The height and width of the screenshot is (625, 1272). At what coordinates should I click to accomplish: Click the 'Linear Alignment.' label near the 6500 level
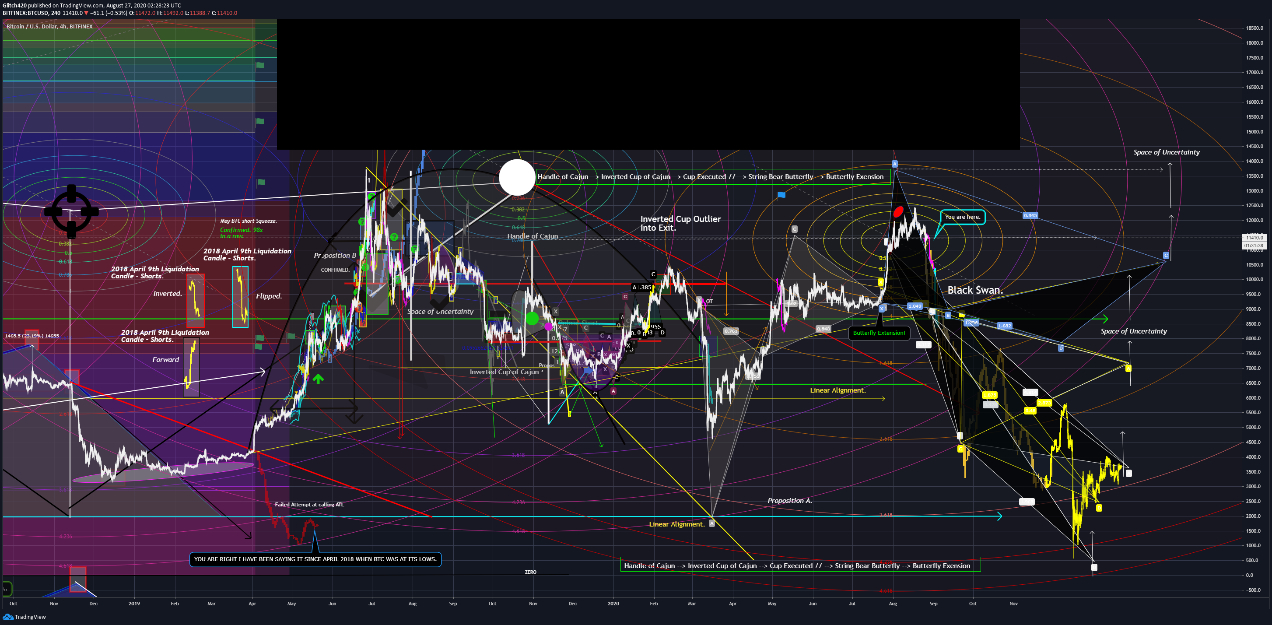(x=838, y=390)
